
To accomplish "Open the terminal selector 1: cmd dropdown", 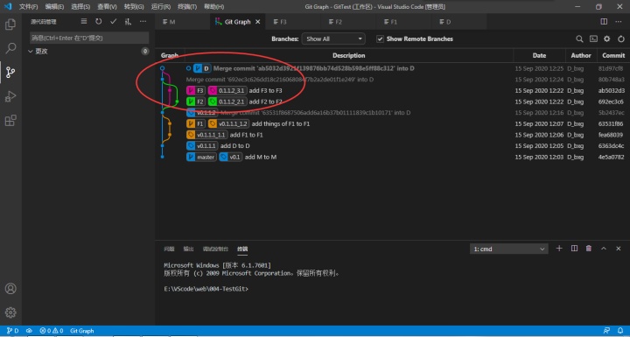I will (x=508, y=249).
